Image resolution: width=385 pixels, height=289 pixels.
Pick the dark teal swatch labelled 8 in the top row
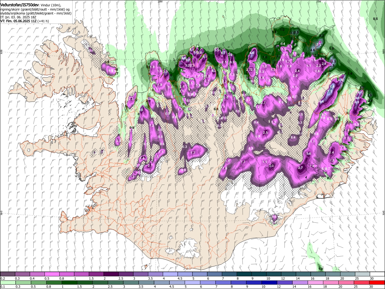click(244, 274)
